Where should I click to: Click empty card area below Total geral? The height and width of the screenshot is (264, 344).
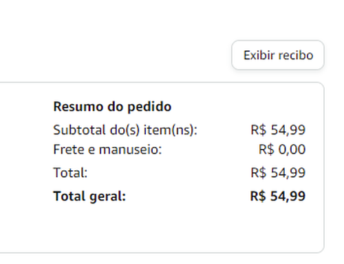pos(179,227)
